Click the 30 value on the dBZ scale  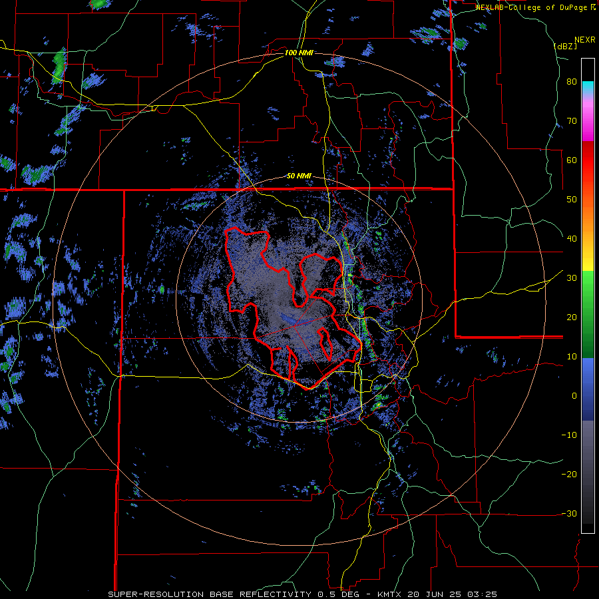[x=572, y=278]
